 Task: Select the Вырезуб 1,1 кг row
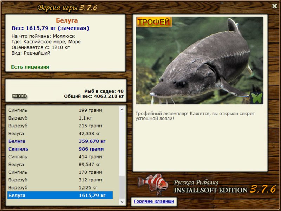click(x=60, y=118)
